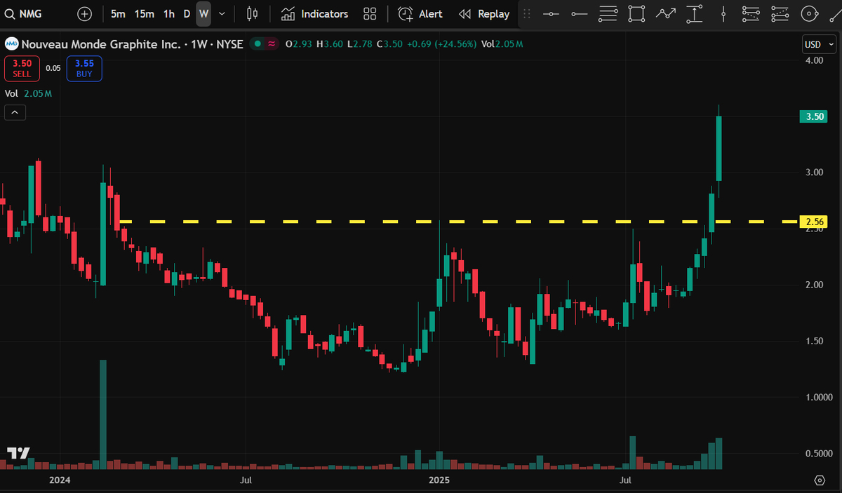Switch to the Weekly timeframe tab
The height and width of the screenshot is (493, 842).
click(203, 13)
